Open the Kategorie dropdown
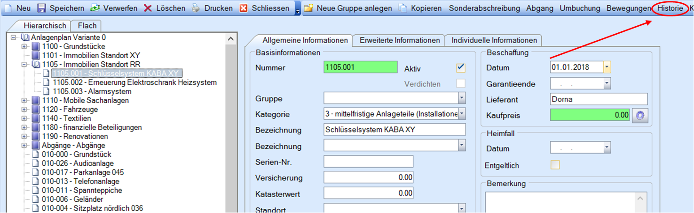This screenshot has width=694, height=213. [462, 114]
